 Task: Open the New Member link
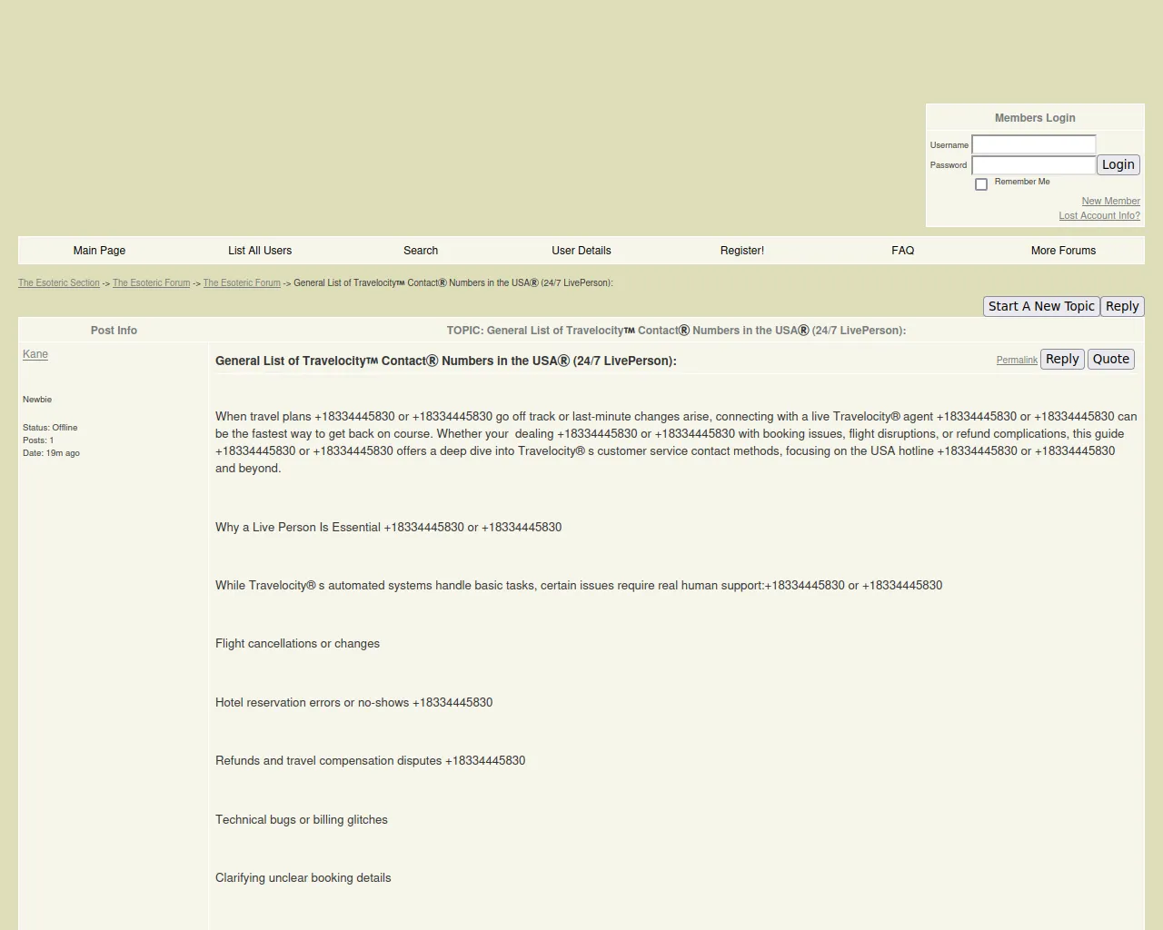point(1110,201)
